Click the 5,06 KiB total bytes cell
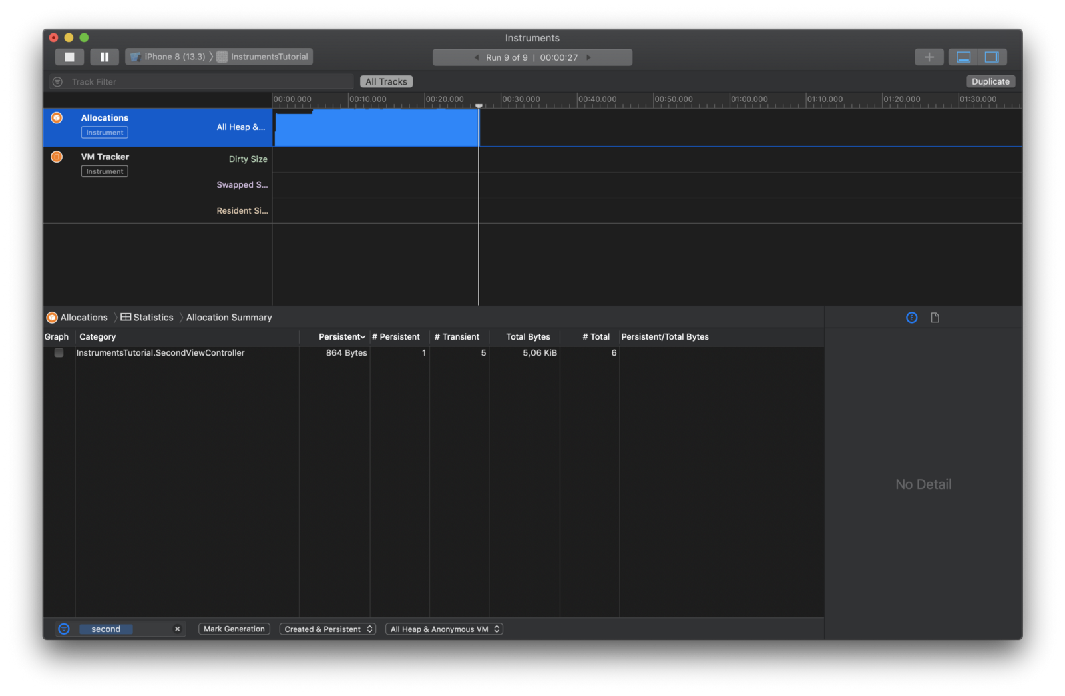 tap(540, 353)
